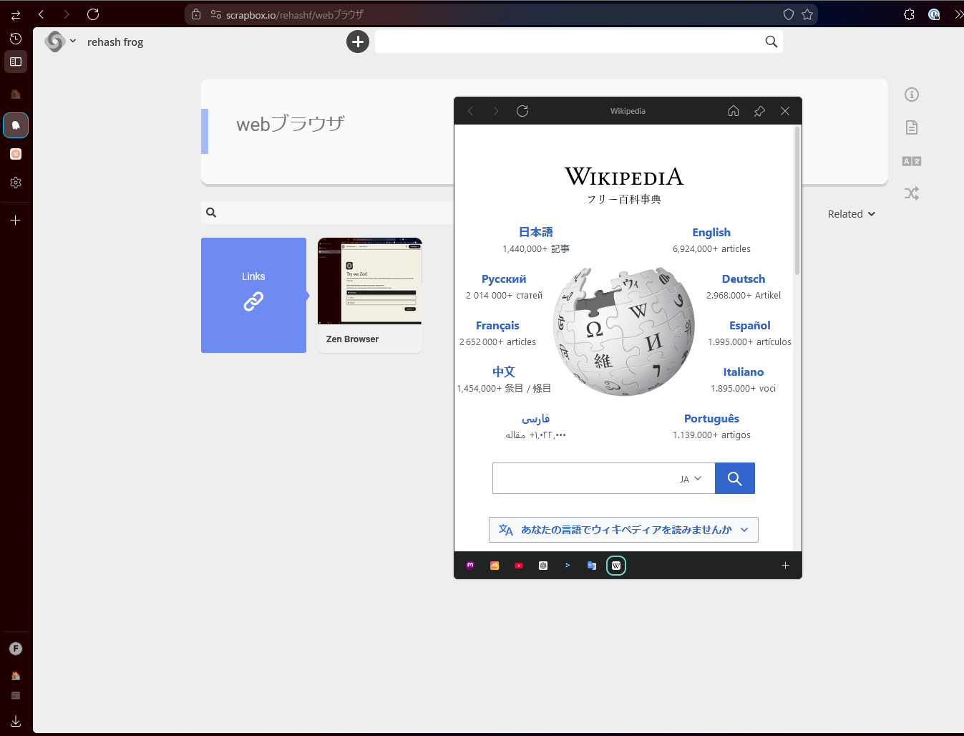The height and width of the screenshot is (736, 964).
Task: Bookmark page with star icon
Action: click(807, 14)
